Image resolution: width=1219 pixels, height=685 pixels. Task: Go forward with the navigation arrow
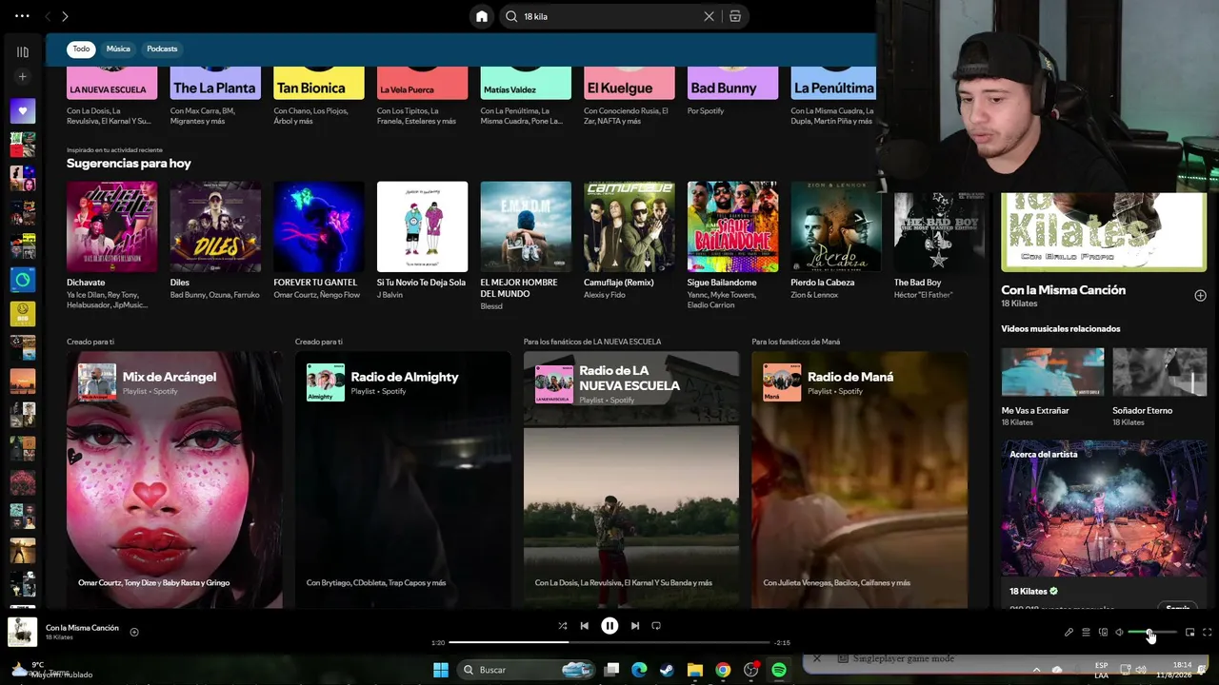point(65,16)
